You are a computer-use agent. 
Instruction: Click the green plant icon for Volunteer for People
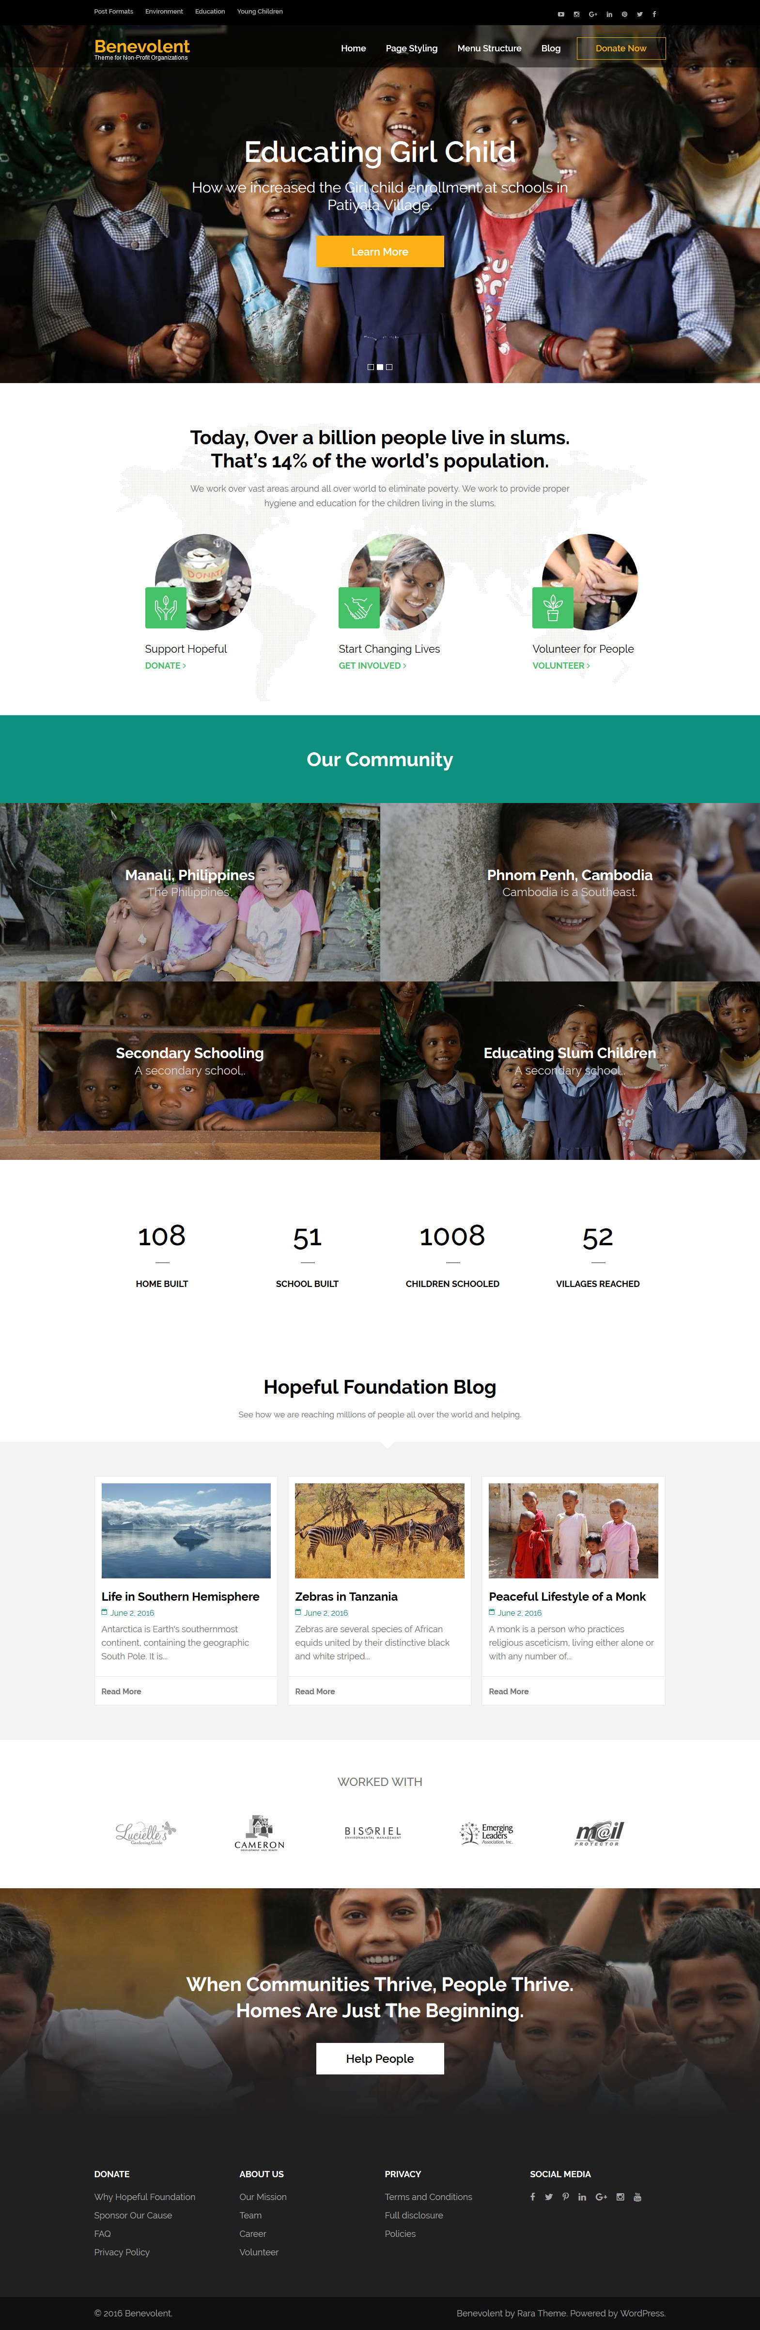tap(552, 607)
